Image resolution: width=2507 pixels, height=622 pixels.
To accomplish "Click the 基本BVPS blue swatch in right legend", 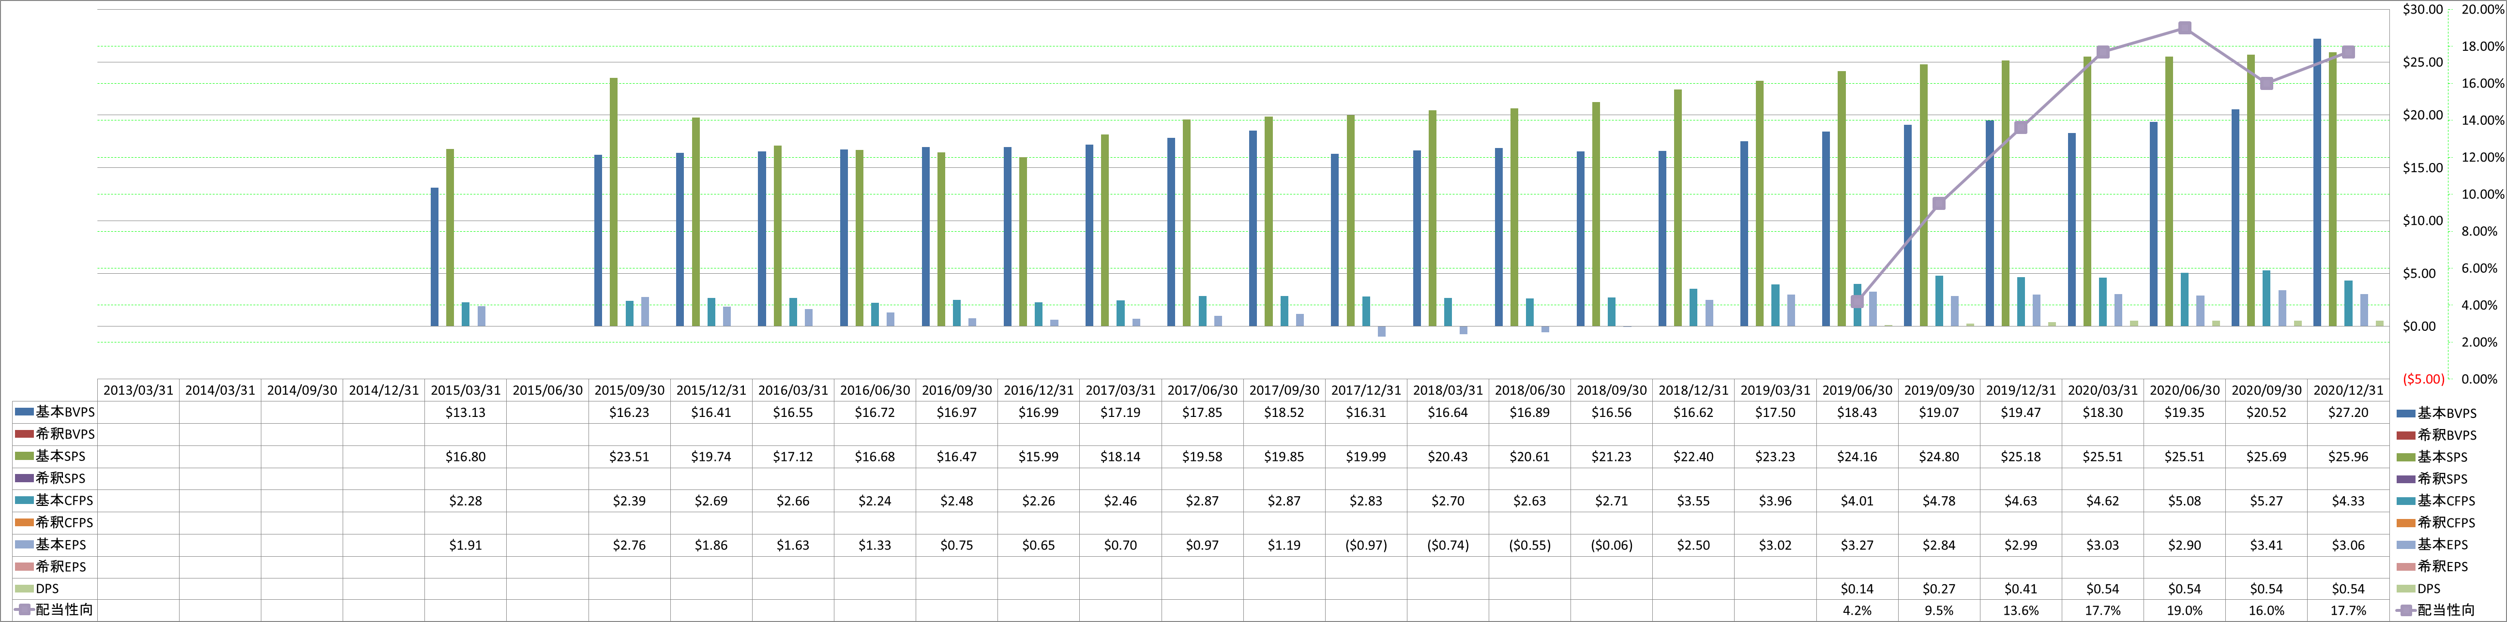I will point(2406,413).
